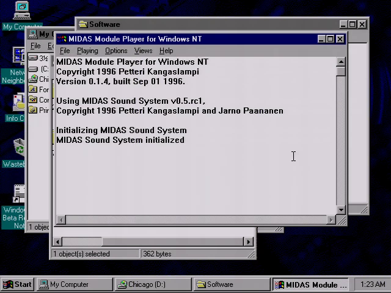391x293 pixels.
Task: Click the left arrow of MIDAS horizontal scrollbar
Action: (61, 220)
